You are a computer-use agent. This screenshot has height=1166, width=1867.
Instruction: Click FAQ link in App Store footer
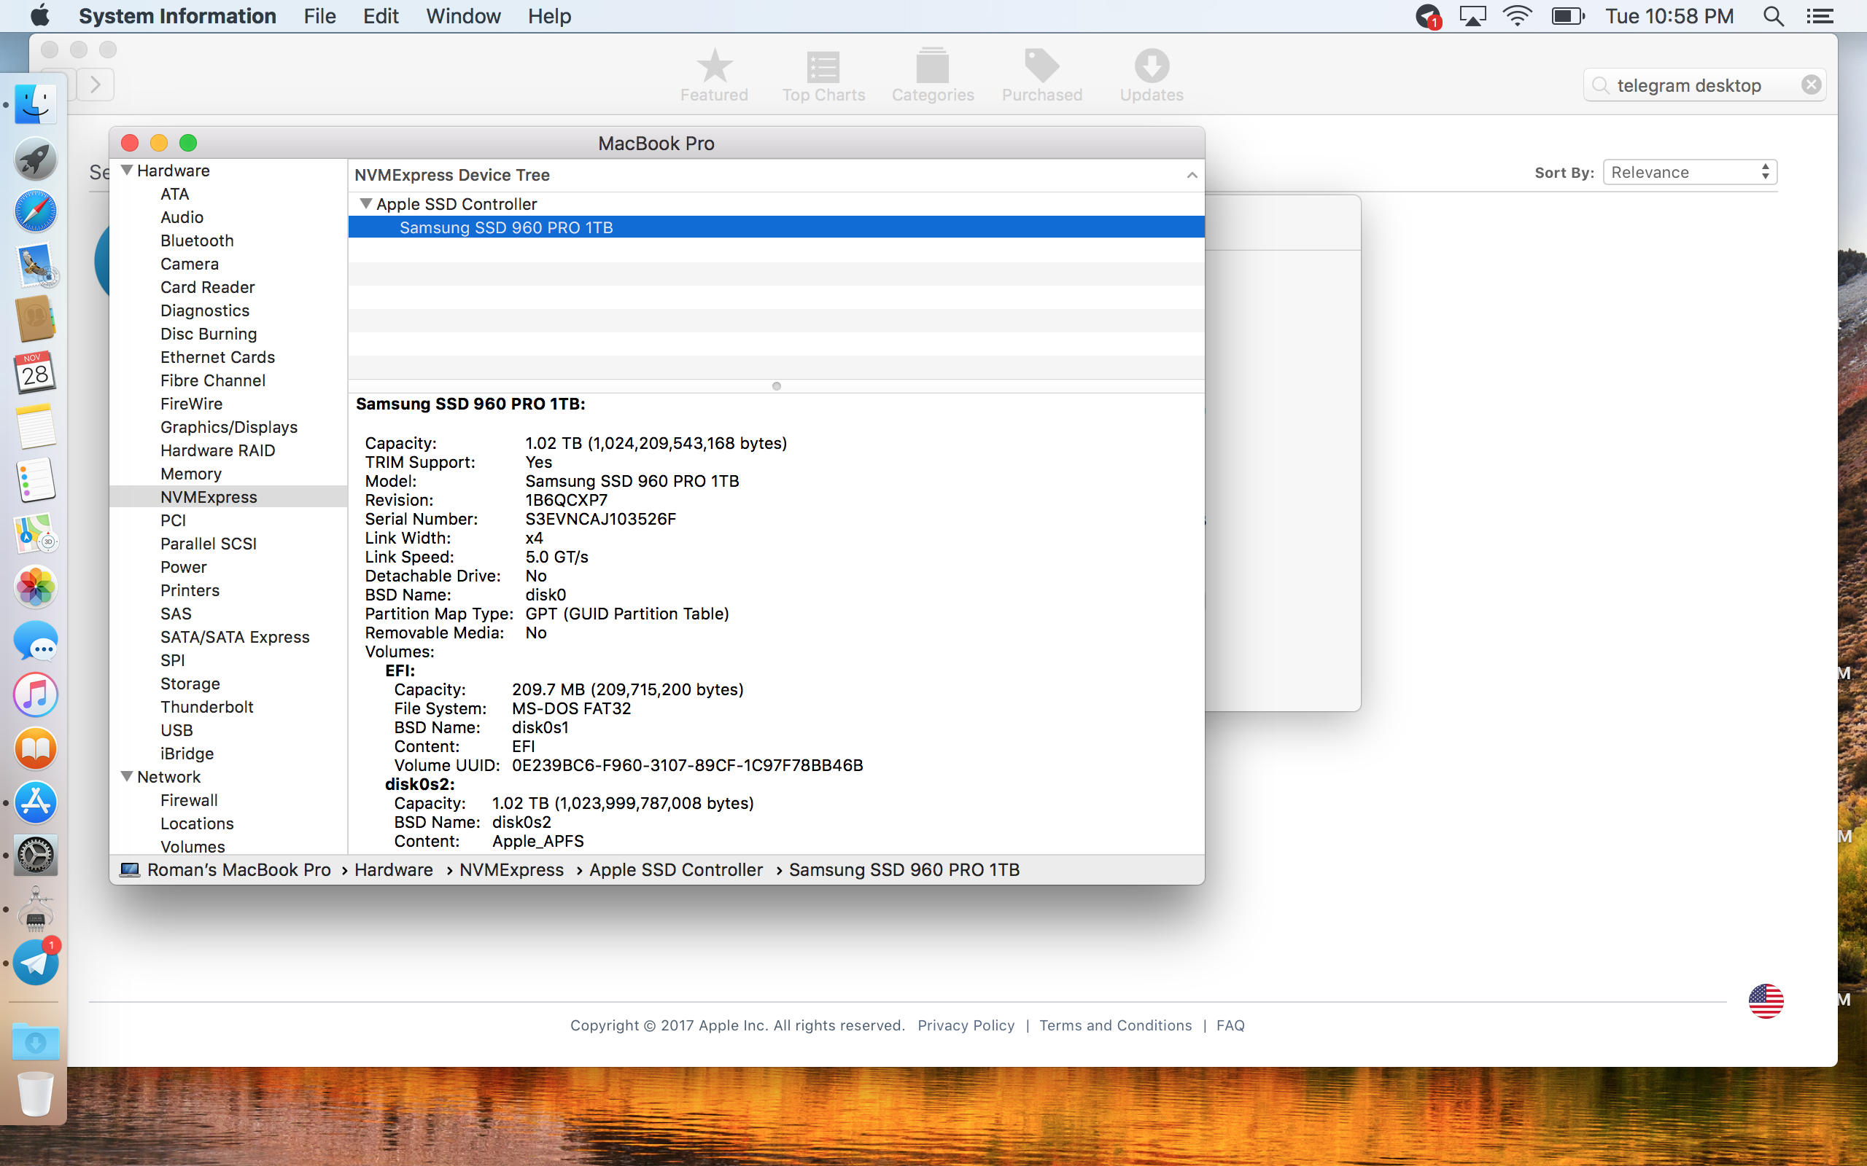(1230, 1025)
